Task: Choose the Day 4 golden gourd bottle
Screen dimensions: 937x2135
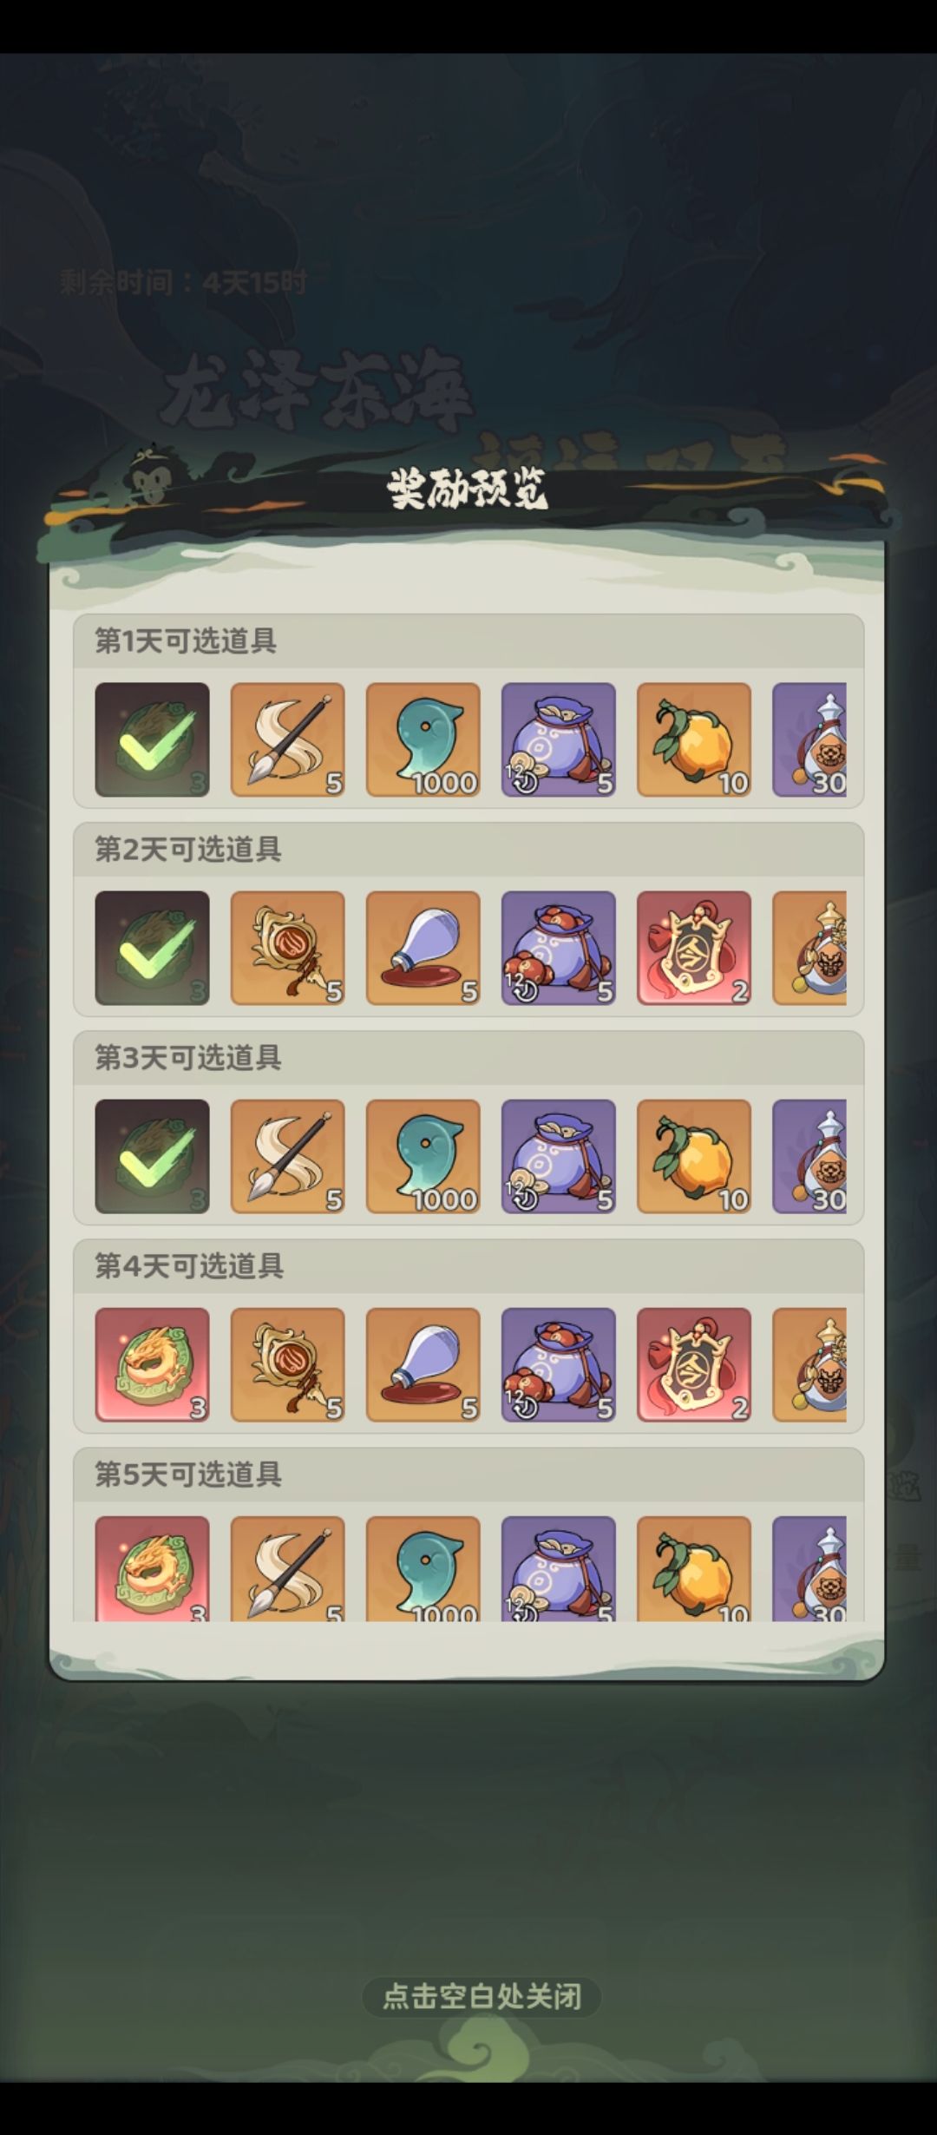Action: (809, 1364)
